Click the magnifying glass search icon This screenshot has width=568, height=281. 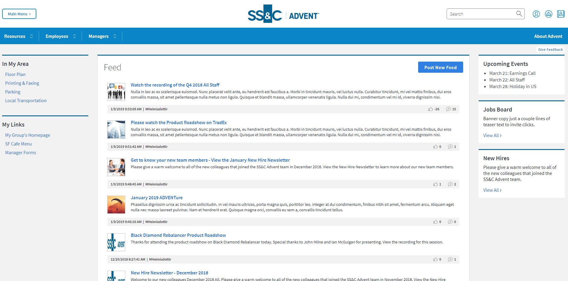coord(519,14)
